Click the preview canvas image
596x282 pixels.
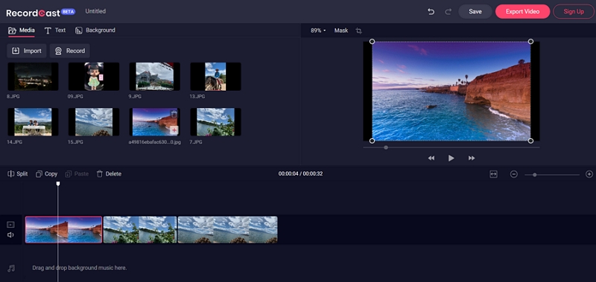tap(451, 91)
